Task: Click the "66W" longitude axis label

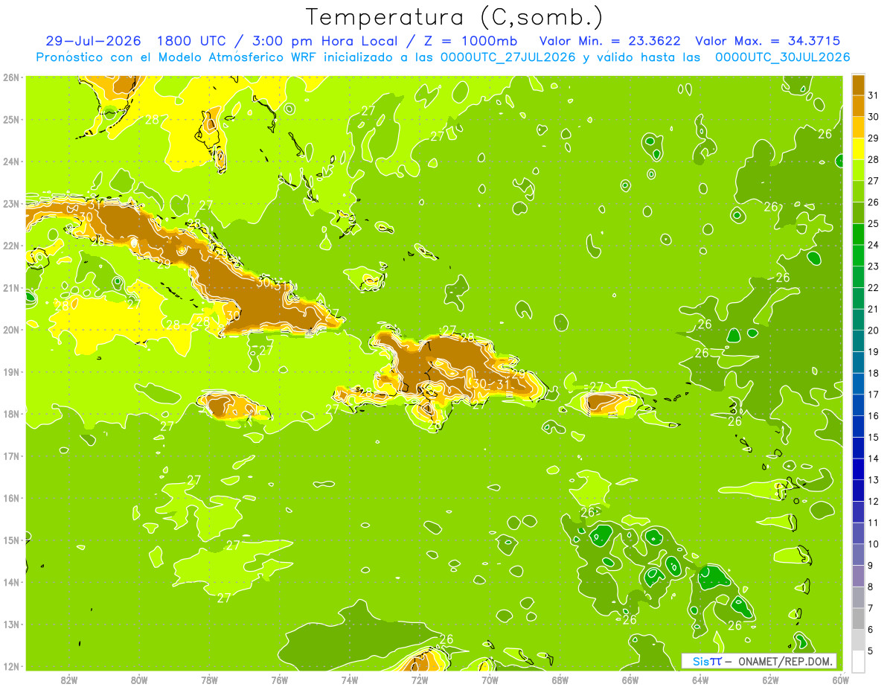Action: pos(630,680)
